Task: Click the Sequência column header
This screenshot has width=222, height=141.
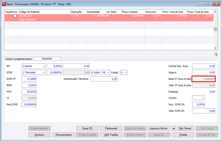Action: click(11, 12)
